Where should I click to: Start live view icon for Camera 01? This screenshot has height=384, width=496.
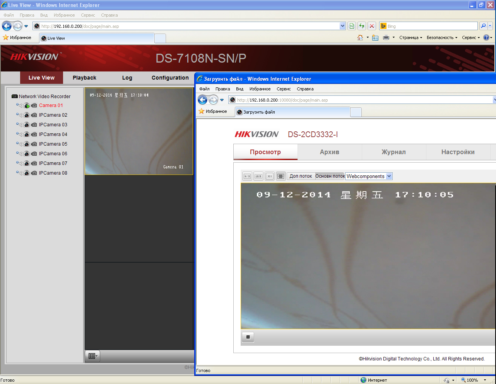(x=27, y=105)
